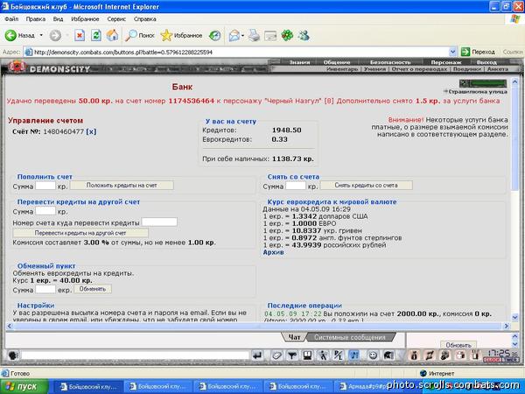Go back with the Назад arrow button
The width and height of the screenshot is (525, 394).
coord(19,35)
